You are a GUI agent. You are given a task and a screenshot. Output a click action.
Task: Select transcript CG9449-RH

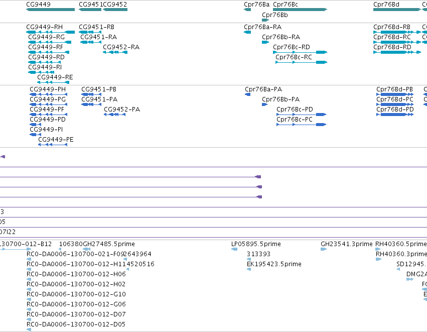click(x=44, y=27)
